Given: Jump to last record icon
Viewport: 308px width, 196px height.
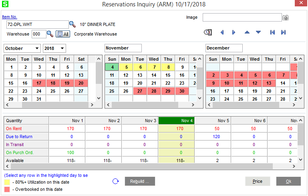Looking at the screenshot, I should [283, 32].
